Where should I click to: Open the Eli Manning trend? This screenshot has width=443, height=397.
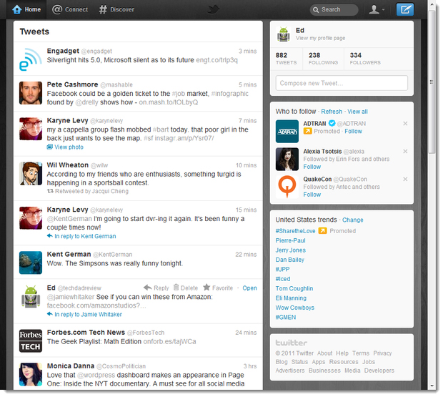click(291, 298)
